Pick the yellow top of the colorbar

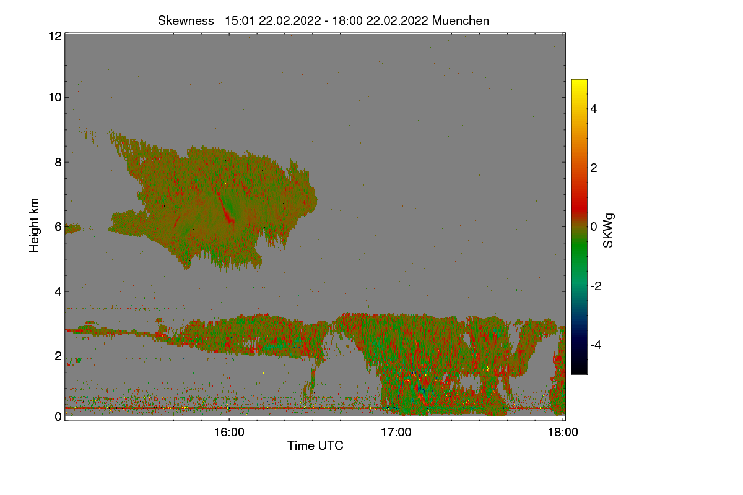click(x=579, y=84)
